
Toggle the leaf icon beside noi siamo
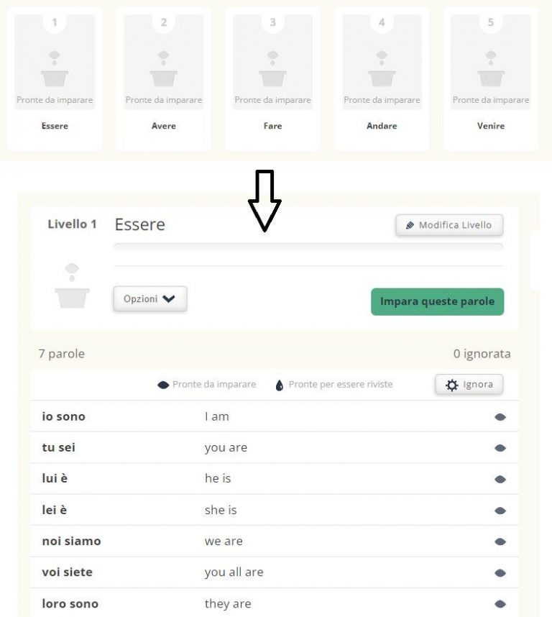tap(502, 541)
